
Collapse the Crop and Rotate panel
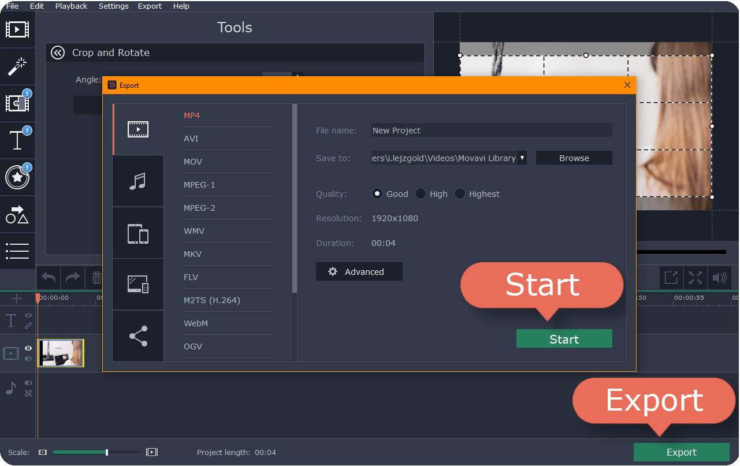coord(57,53)
